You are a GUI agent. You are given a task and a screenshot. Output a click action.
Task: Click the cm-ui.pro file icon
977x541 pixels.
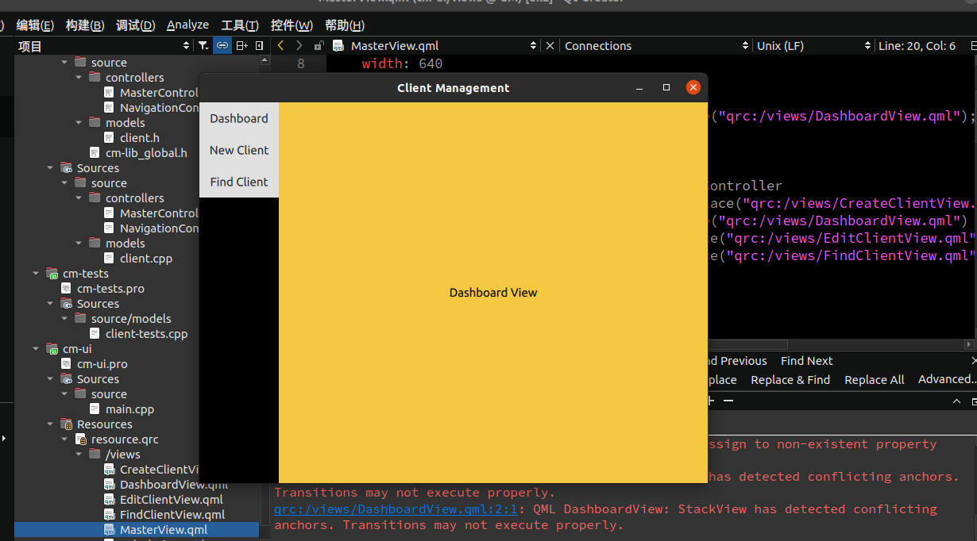[67, 364]
